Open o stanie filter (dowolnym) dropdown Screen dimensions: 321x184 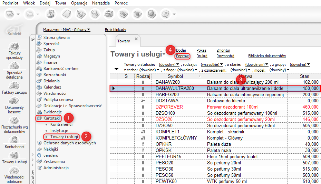[257, 64]
